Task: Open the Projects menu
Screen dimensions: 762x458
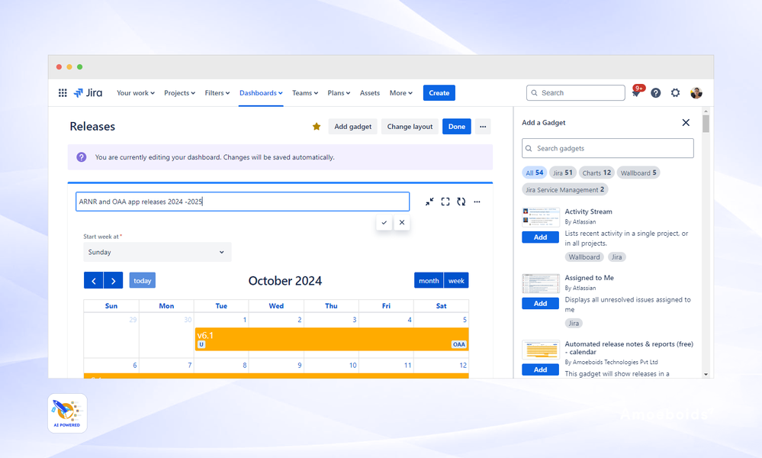Action: (179, 92)
